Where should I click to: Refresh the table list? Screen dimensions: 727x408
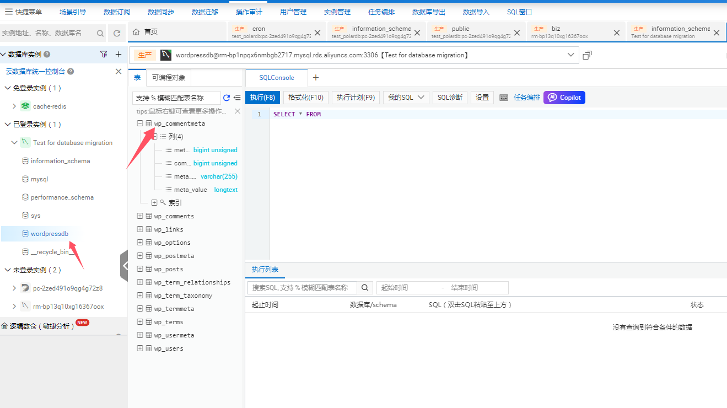pyautogui.click(x=226, y=98)
